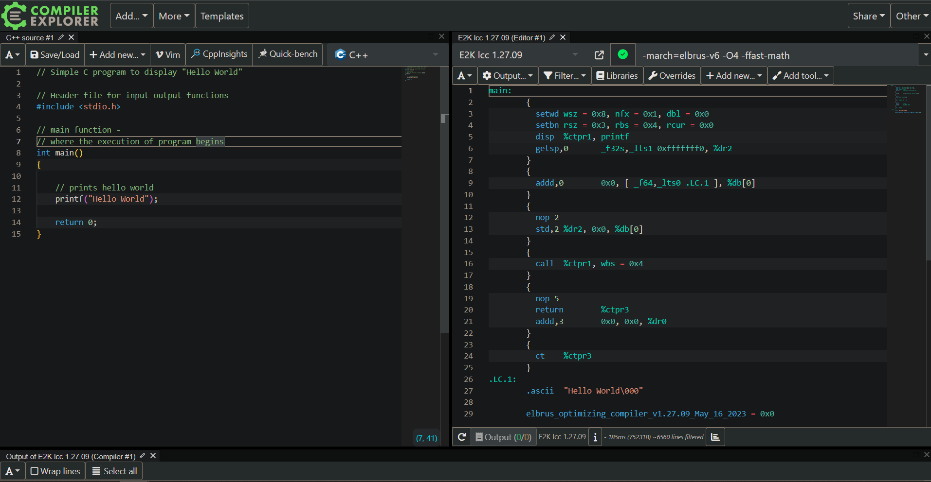Open the Filter... menu
931x482 pixels.
[565, 76]
